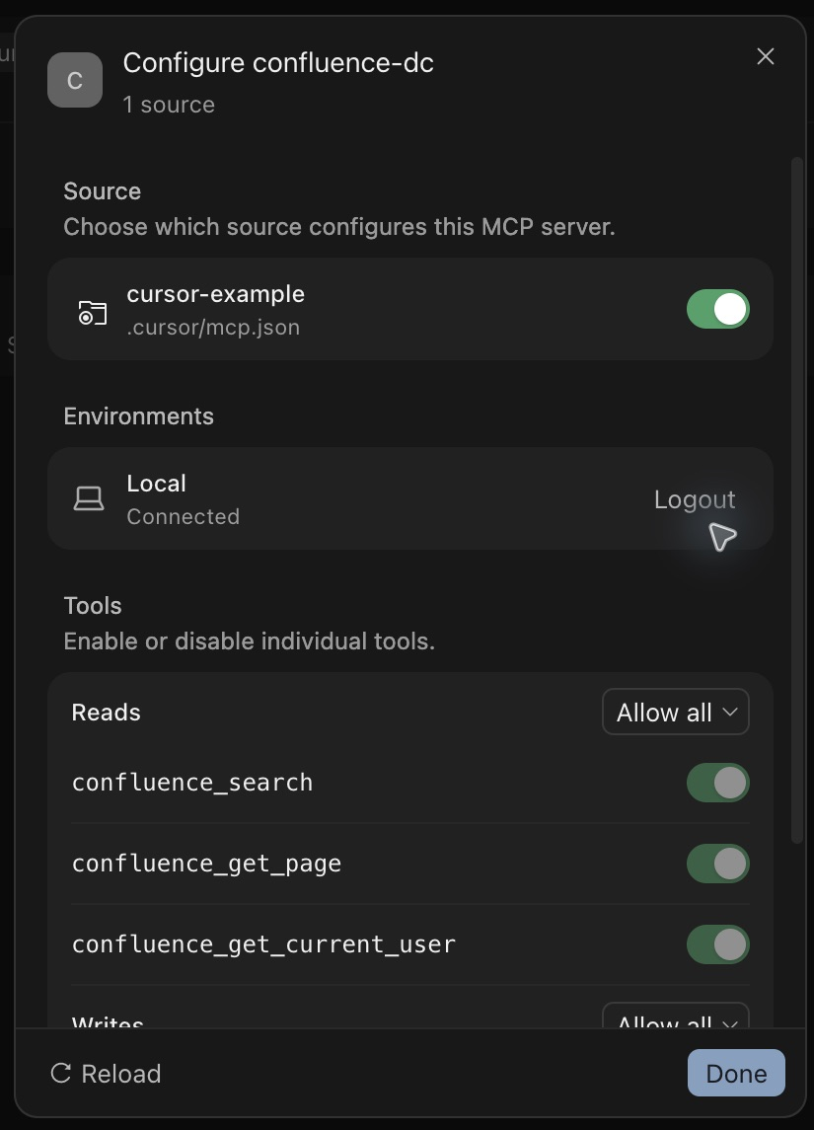Viewport: 814px width, 1130px height.
Task: Toggle off the confluence_search tool
Action: tap(717, 783)
